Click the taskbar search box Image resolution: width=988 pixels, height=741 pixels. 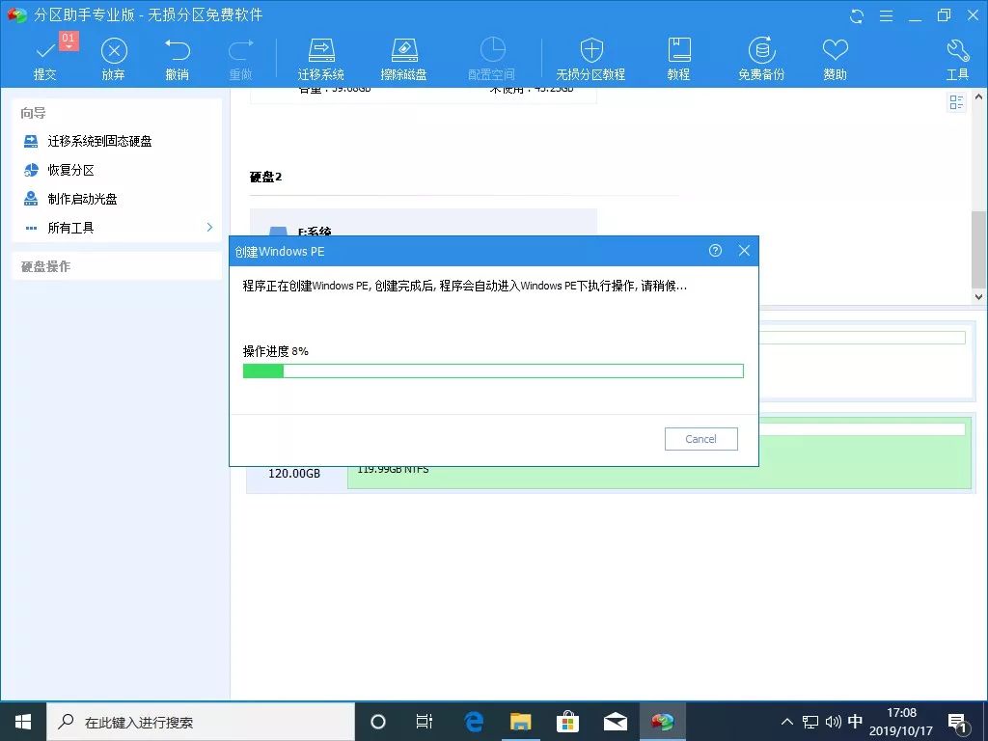pos(201,722)
